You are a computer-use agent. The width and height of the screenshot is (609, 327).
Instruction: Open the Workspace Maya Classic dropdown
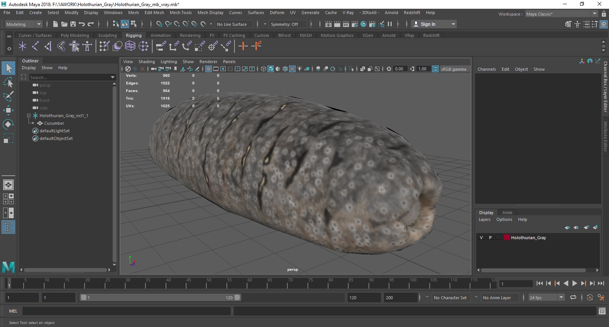(561, 14)
